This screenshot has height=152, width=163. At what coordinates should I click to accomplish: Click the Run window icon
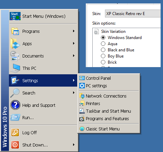pyautogui.click(x=15, y=117)
